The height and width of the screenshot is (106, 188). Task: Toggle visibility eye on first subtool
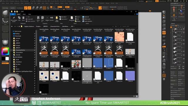click(x=184, y=29)
